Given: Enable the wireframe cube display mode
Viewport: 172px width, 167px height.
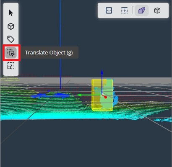Looking at the screenshot, I should click(157, 10).
